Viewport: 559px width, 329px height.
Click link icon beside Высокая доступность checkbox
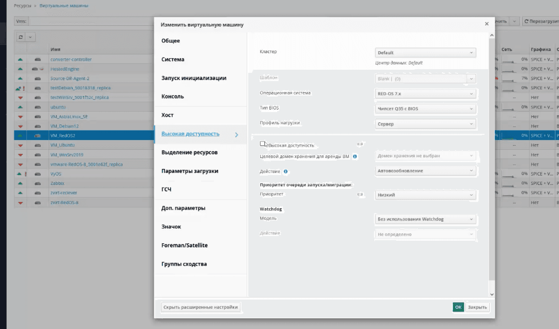point(360,144)
